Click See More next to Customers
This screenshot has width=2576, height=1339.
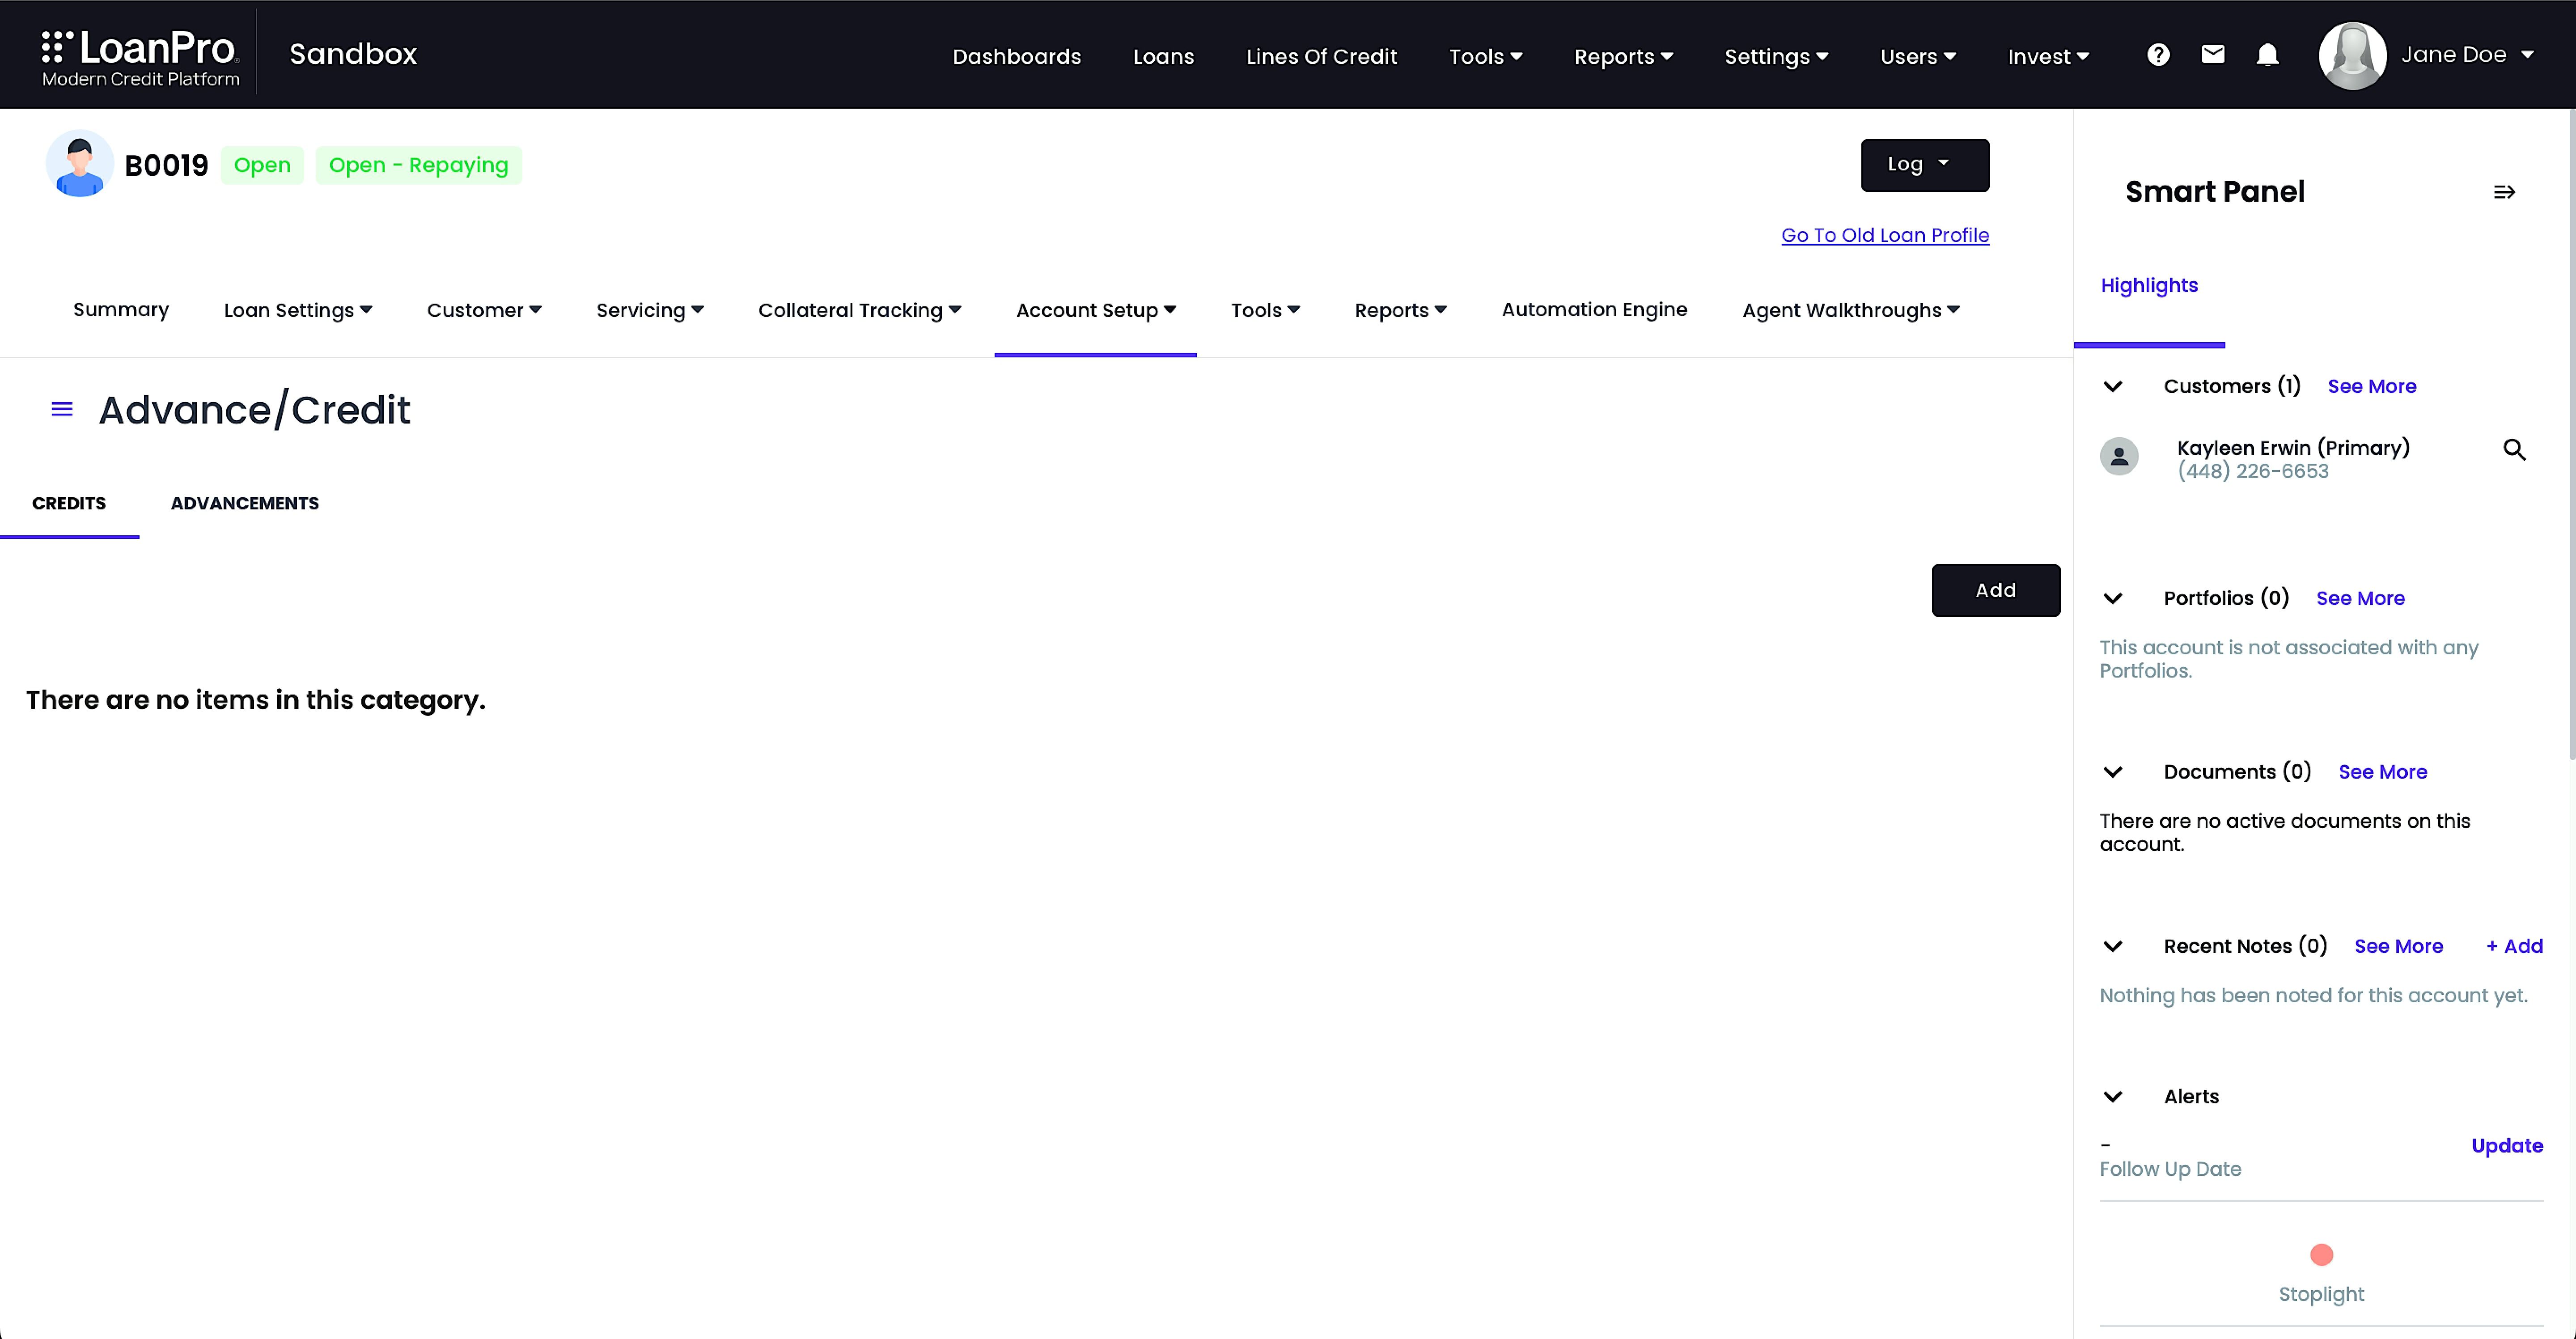click(2371, 386)
